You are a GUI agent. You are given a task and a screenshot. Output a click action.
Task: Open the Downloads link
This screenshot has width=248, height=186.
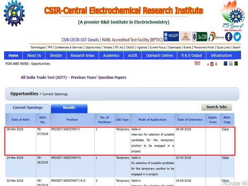(174, 48)
